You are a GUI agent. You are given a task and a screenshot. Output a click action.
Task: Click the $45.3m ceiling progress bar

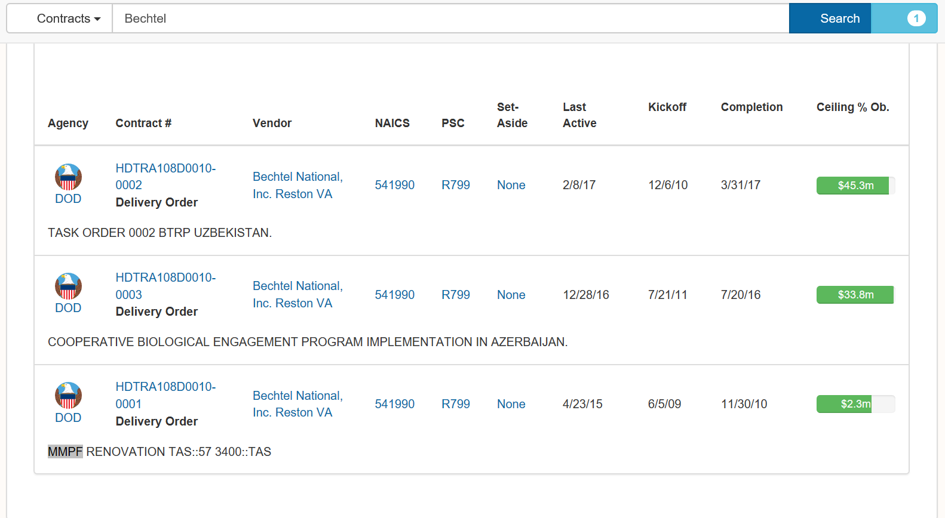pyautogui.click(x=855, y=186)
